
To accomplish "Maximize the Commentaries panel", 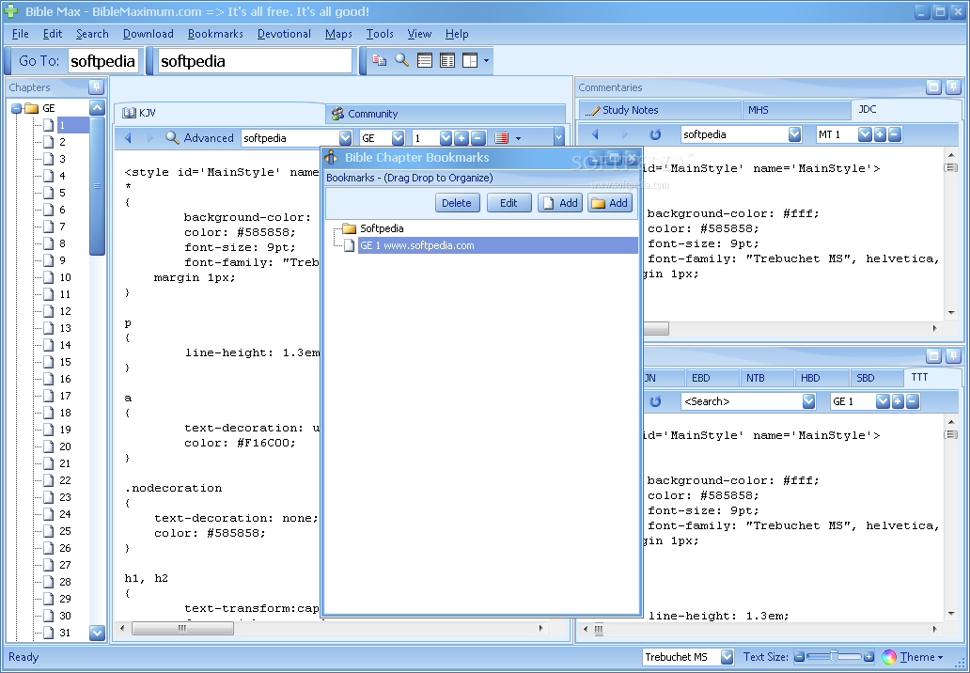I will 933,87.
